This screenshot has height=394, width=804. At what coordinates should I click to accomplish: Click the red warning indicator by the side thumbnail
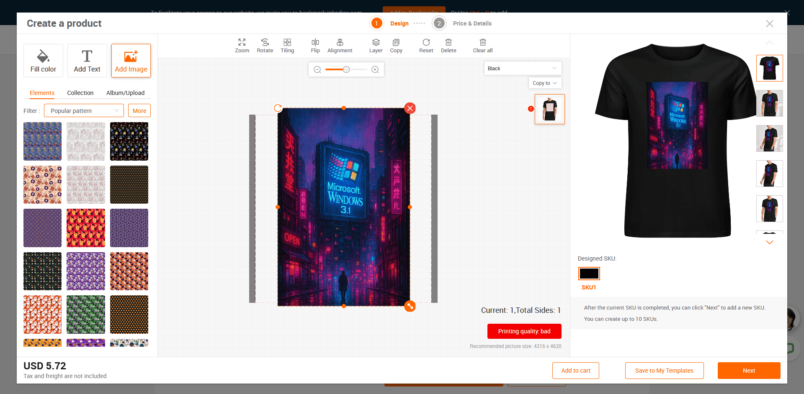point(531,109)
